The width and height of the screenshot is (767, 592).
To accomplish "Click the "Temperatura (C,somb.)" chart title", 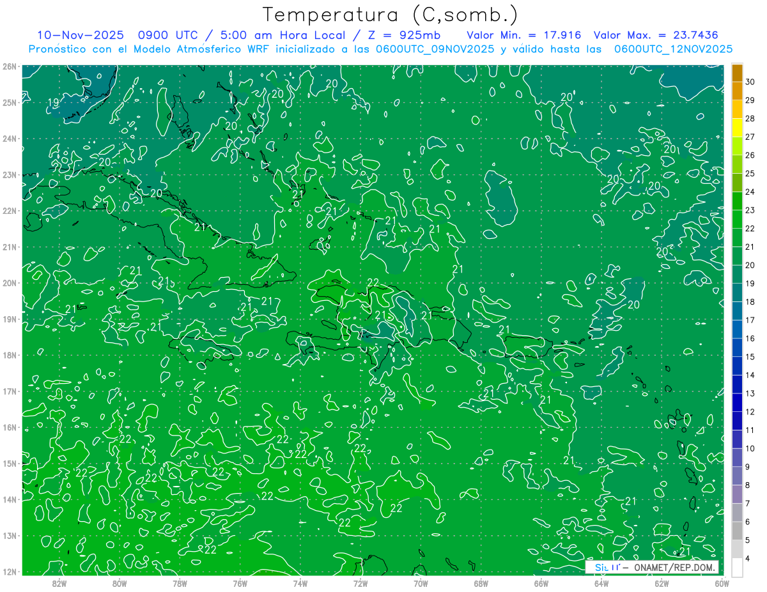I will pyautogui.click(x=391, y=15).
